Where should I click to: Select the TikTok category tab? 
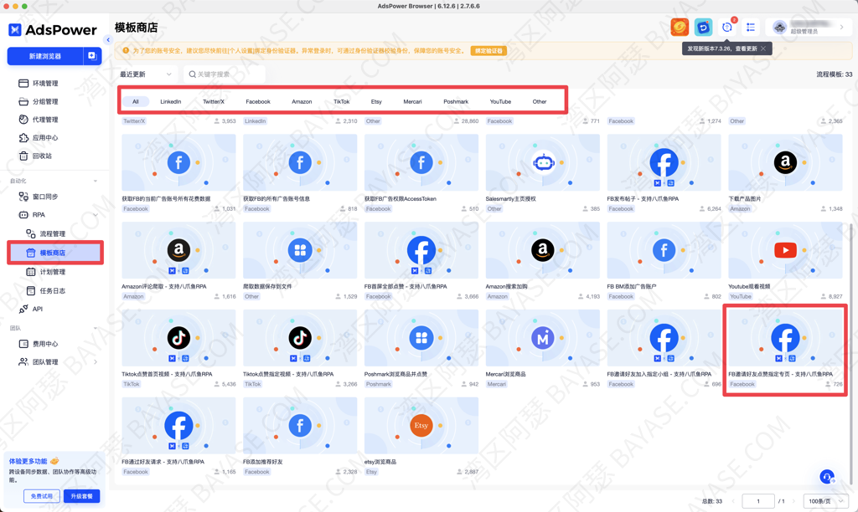[x=341, y=101]
